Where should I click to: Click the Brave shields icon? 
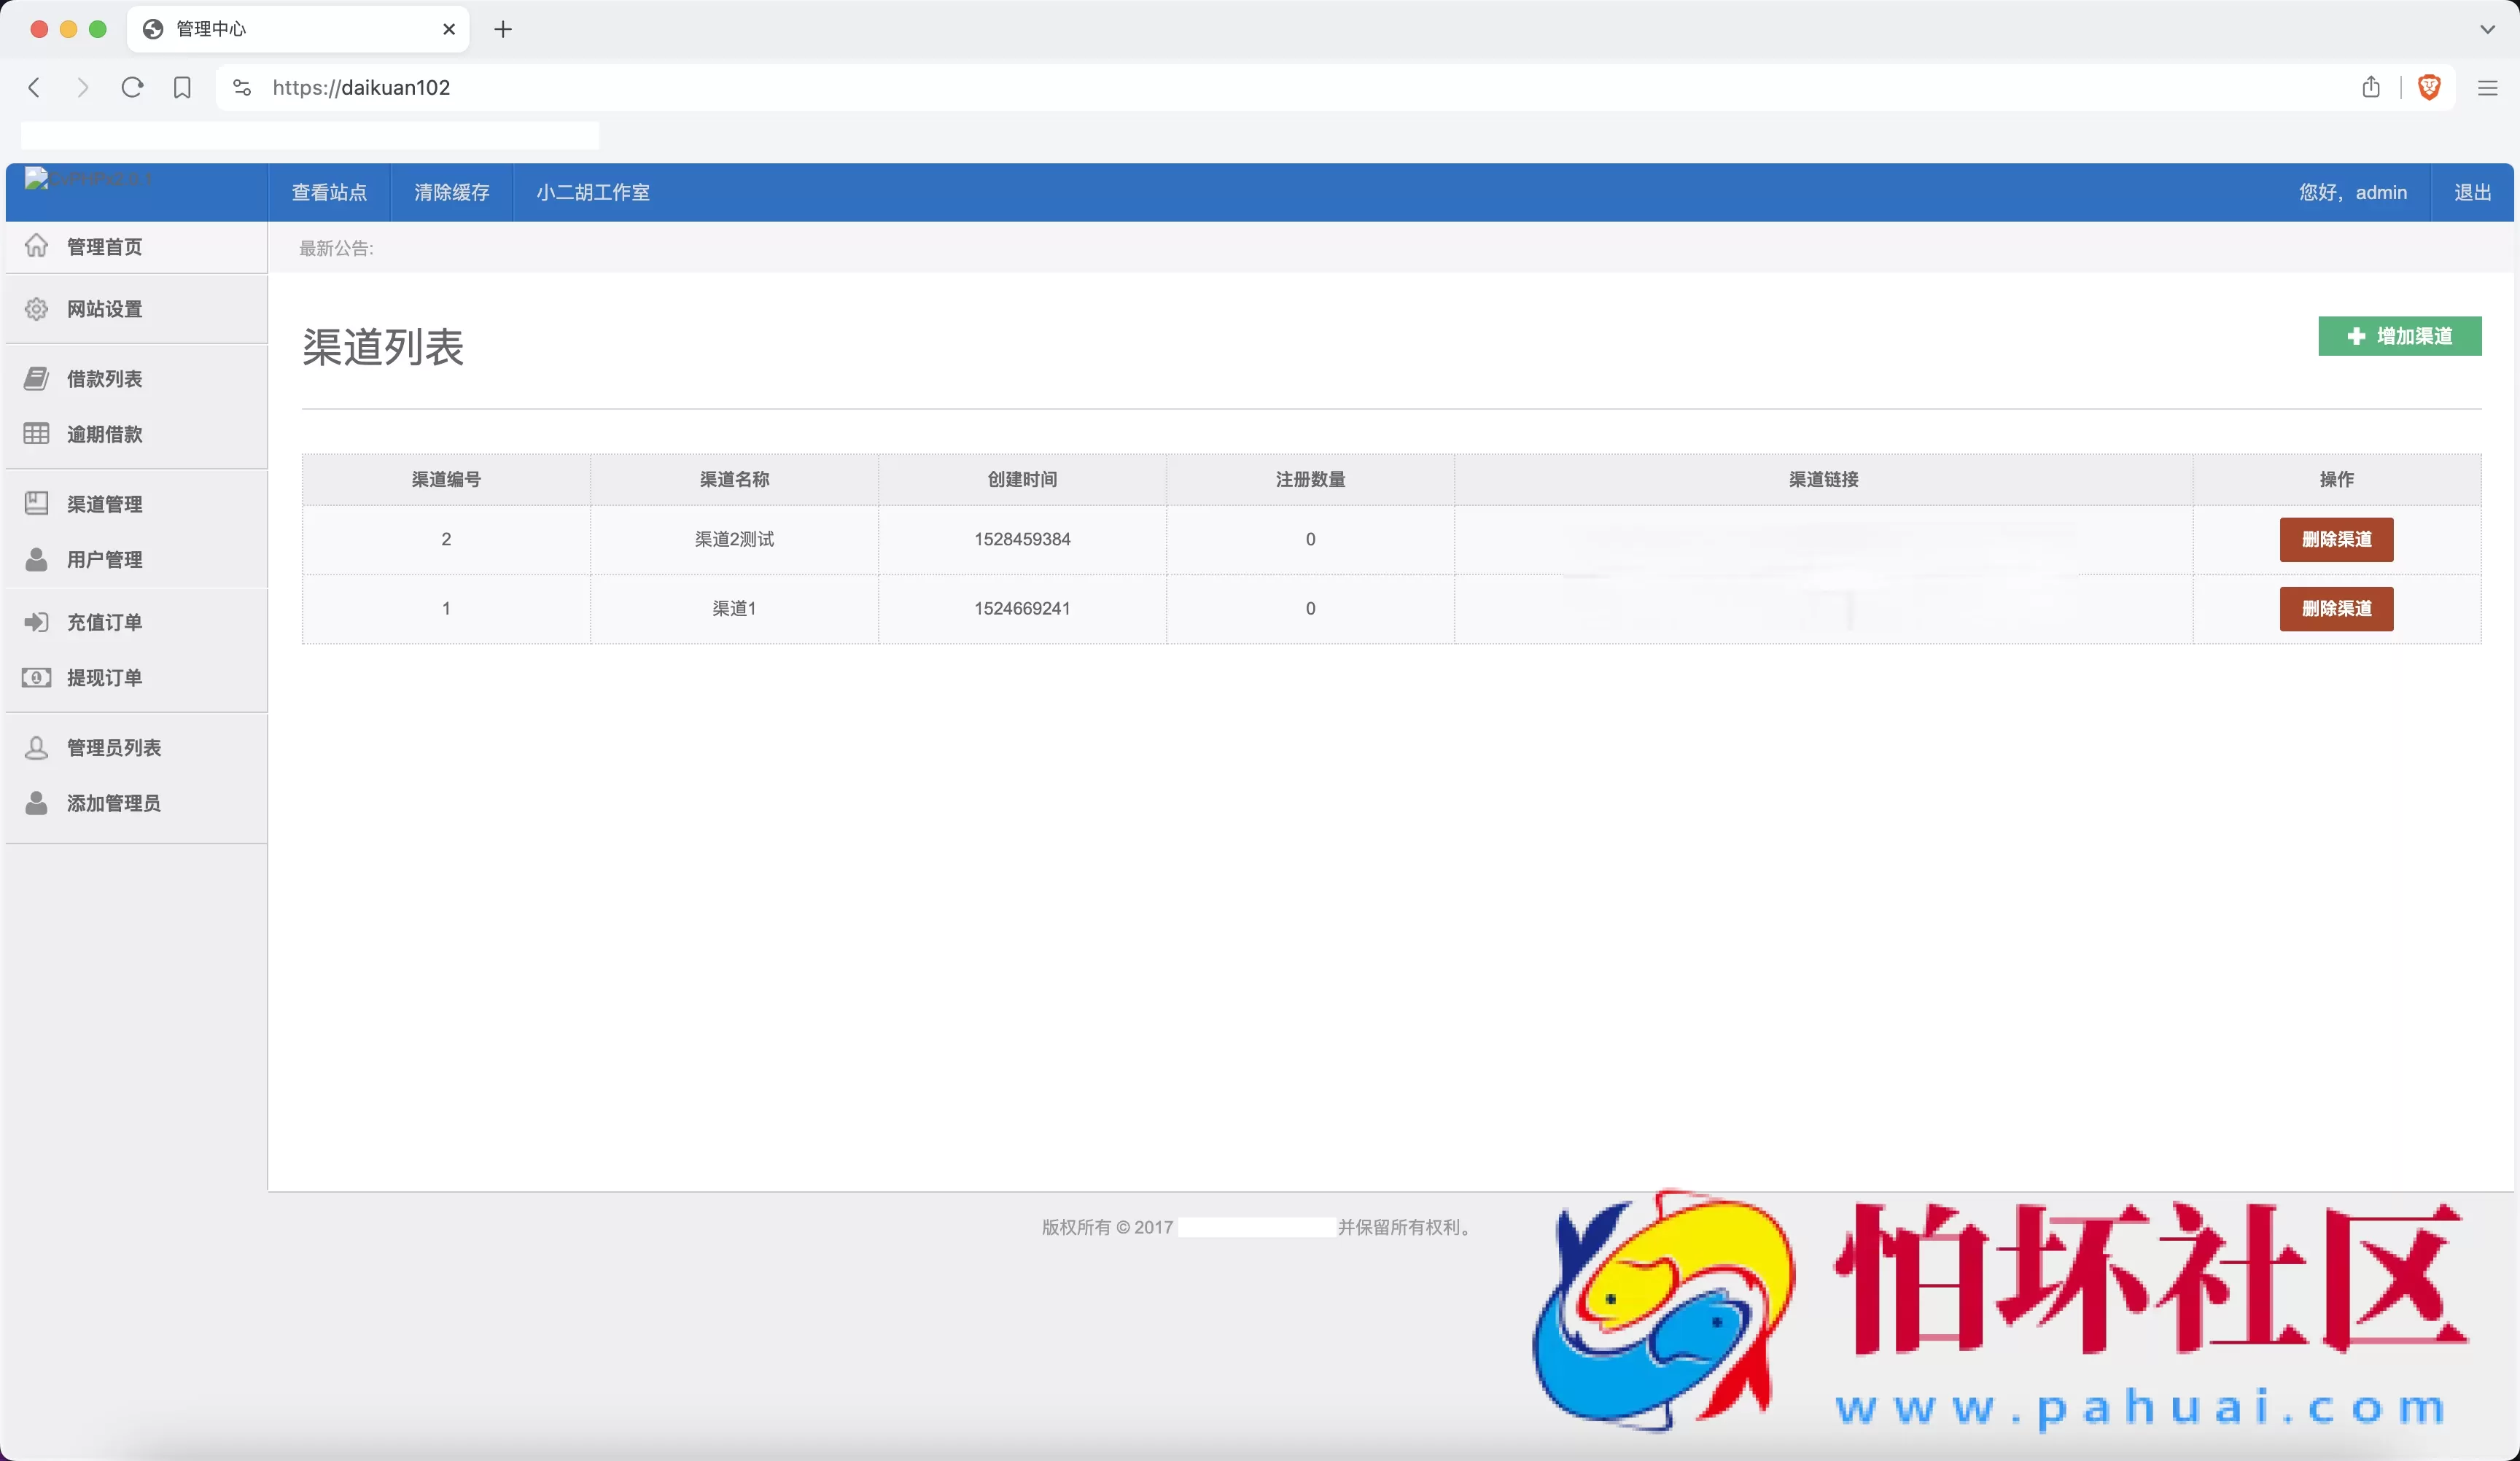(2428, 87)
